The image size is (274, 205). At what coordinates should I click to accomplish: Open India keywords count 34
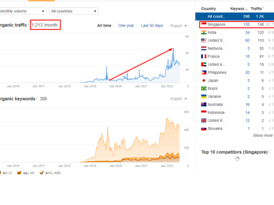point(247,33)
